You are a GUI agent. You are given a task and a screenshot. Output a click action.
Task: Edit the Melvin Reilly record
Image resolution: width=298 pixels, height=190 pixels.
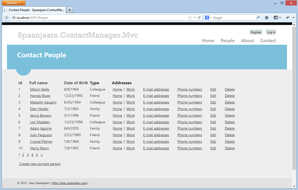[x=213, y=89]
